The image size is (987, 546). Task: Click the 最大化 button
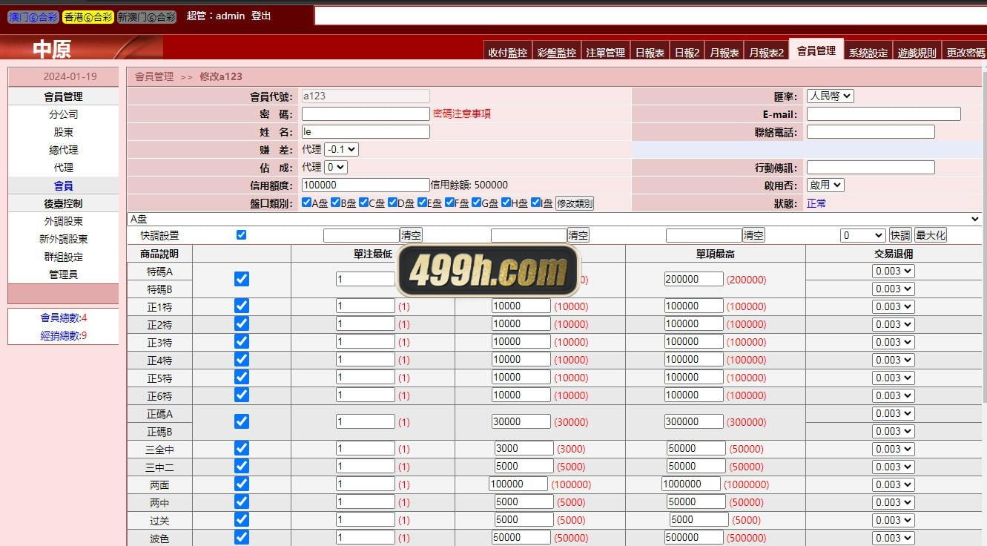pos(931,235)
